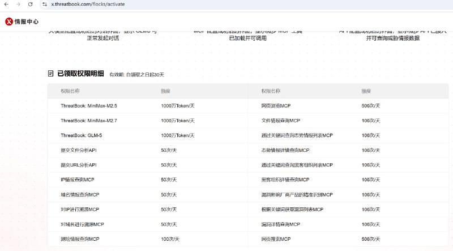Image resolution: width=453 pixels, height=251 pixels.
Task: Click the 对域名进行溯源MCP cell
Action: coord(82,224)
